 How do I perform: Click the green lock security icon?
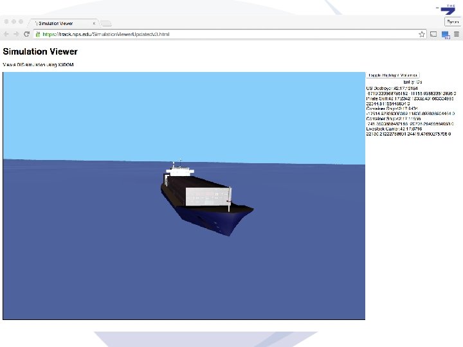(x=38, y=34)
